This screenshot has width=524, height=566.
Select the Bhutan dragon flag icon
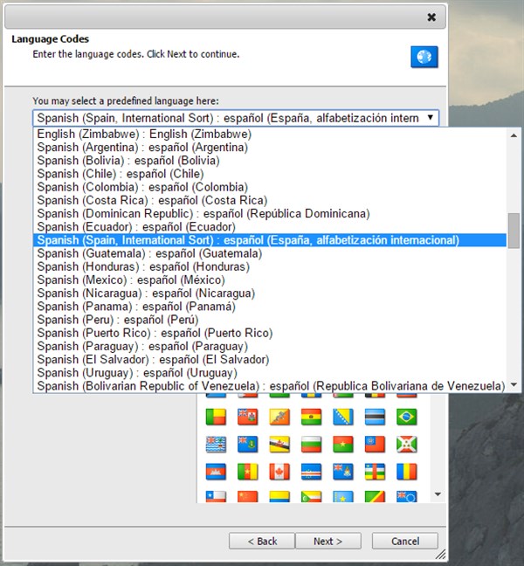point(279,417)
